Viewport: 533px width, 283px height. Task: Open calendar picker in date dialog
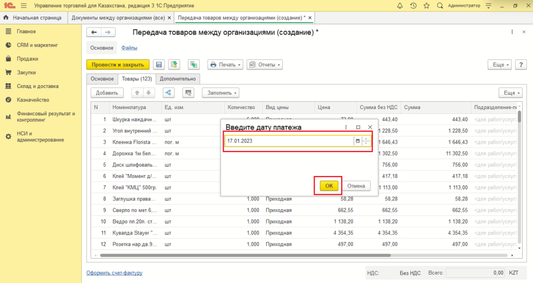point(358,141)
